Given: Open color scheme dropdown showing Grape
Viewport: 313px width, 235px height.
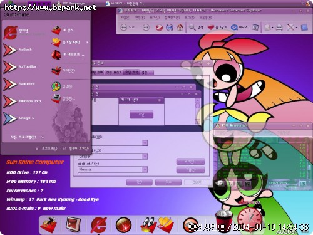Looking at the screenshot, I should point(145,156).
